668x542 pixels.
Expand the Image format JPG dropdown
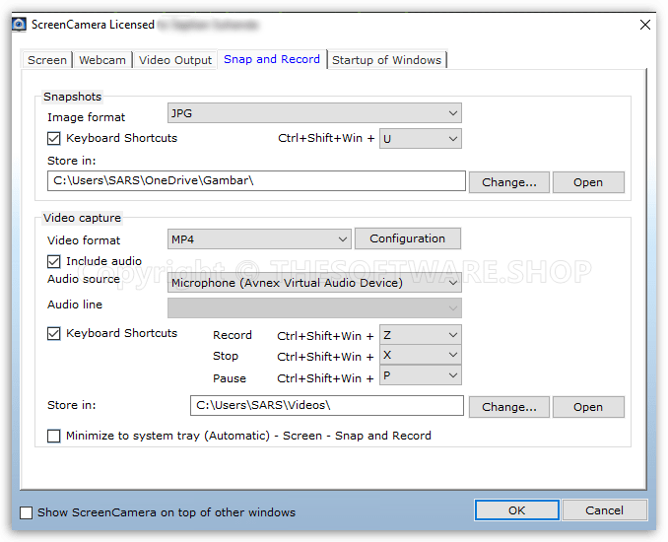click(x=314, y=113)
